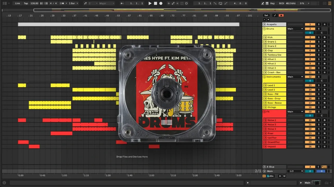
Task: Collapse the FX group track
Action: coord(264,112)
